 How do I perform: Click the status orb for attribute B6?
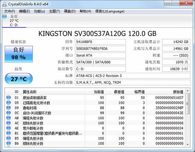click(x=9, y=143)
